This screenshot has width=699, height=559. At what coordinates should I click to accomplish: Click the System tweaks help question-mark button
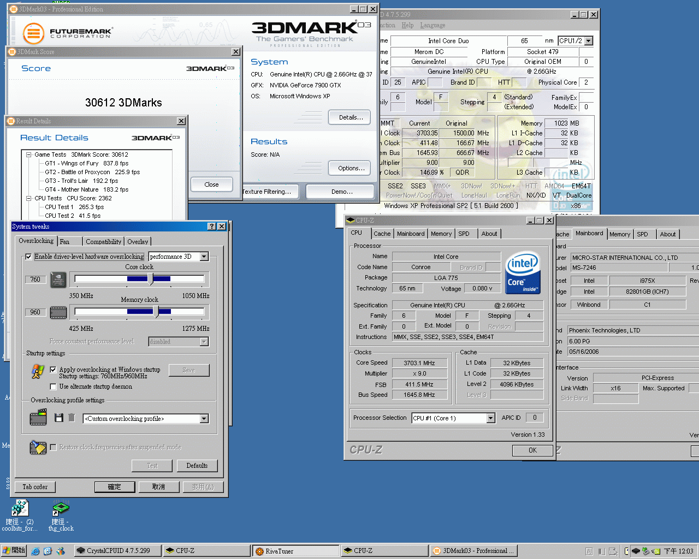[x=212, y=226]
